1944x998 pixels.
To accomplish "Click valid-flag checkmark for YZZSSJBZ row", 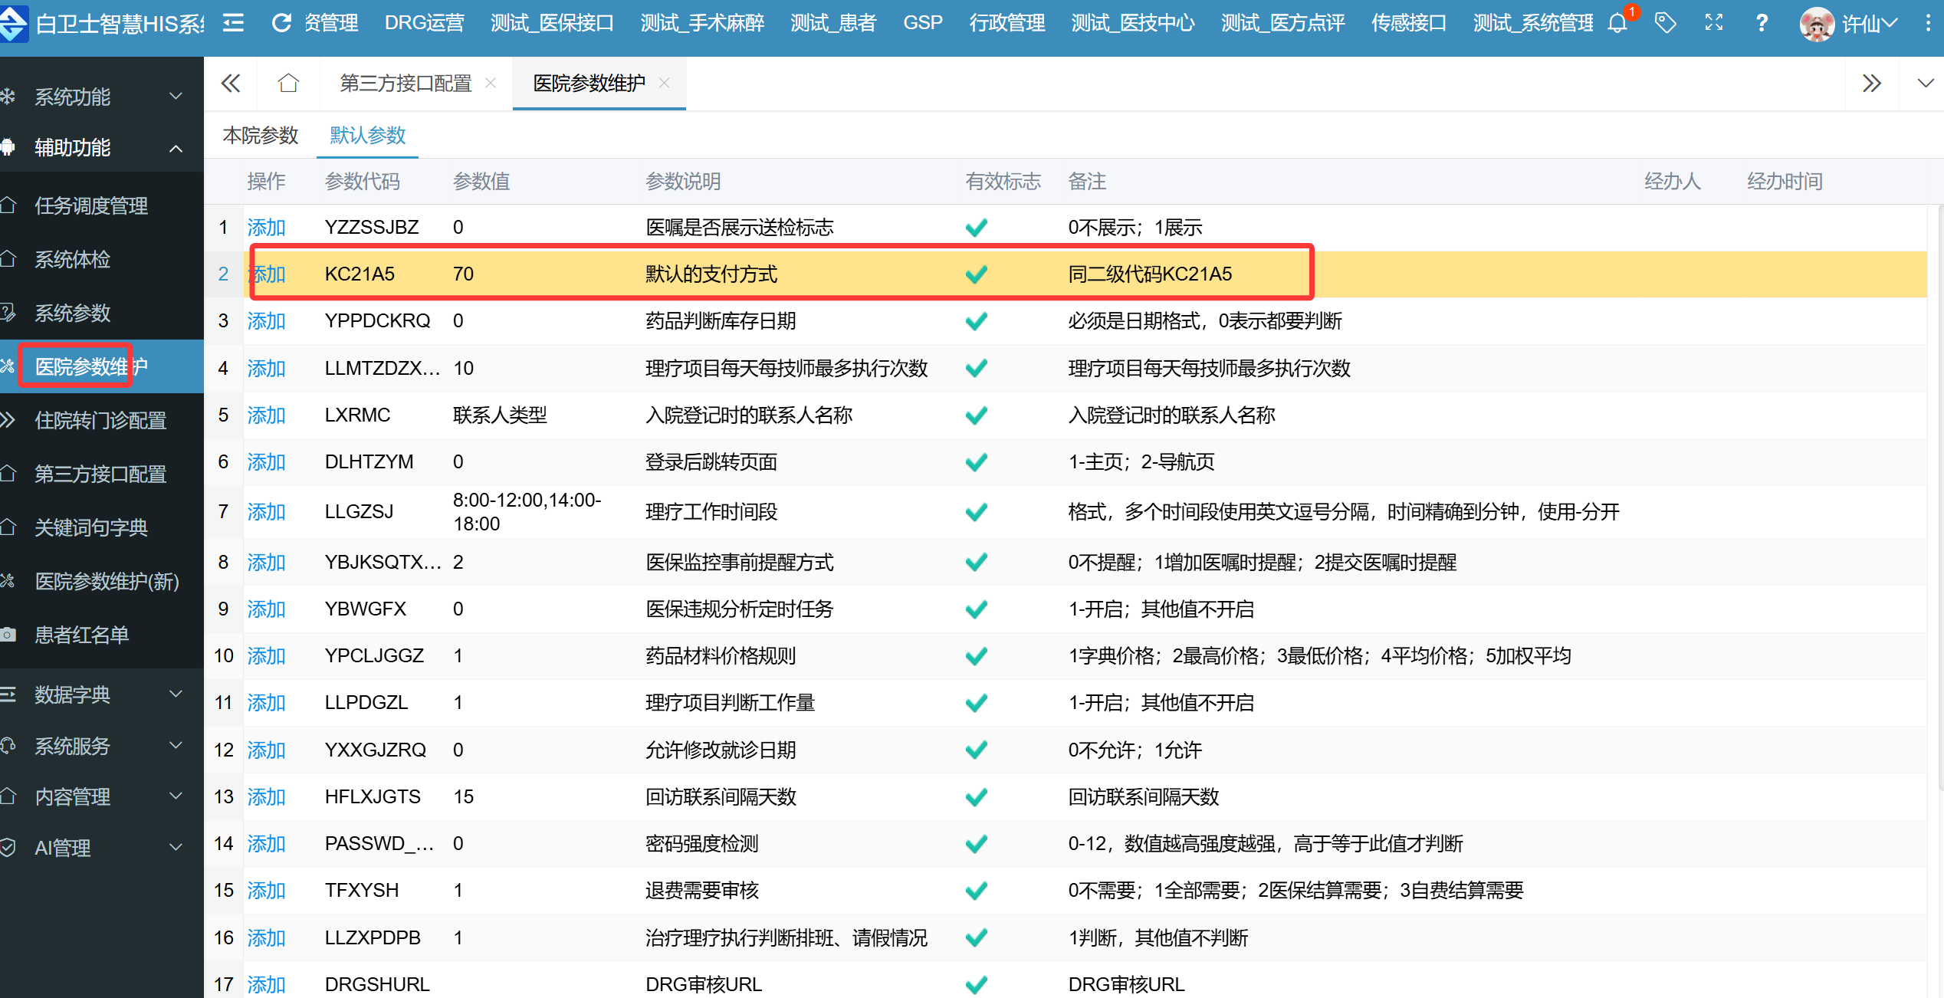I will coord(976,228).
